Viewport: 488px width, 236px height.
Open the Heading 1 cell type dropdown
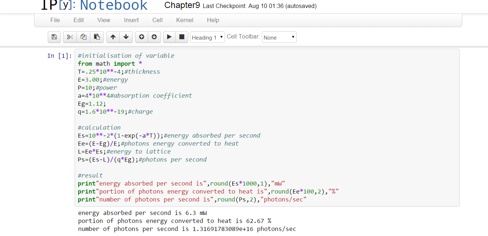[207, 37]
